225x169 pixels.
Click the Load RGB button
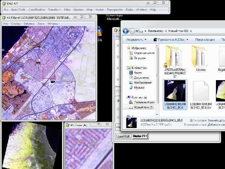pos(124,136)
